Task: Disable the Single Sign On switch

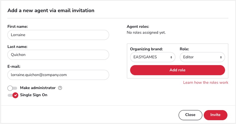Action: point(13,95)
